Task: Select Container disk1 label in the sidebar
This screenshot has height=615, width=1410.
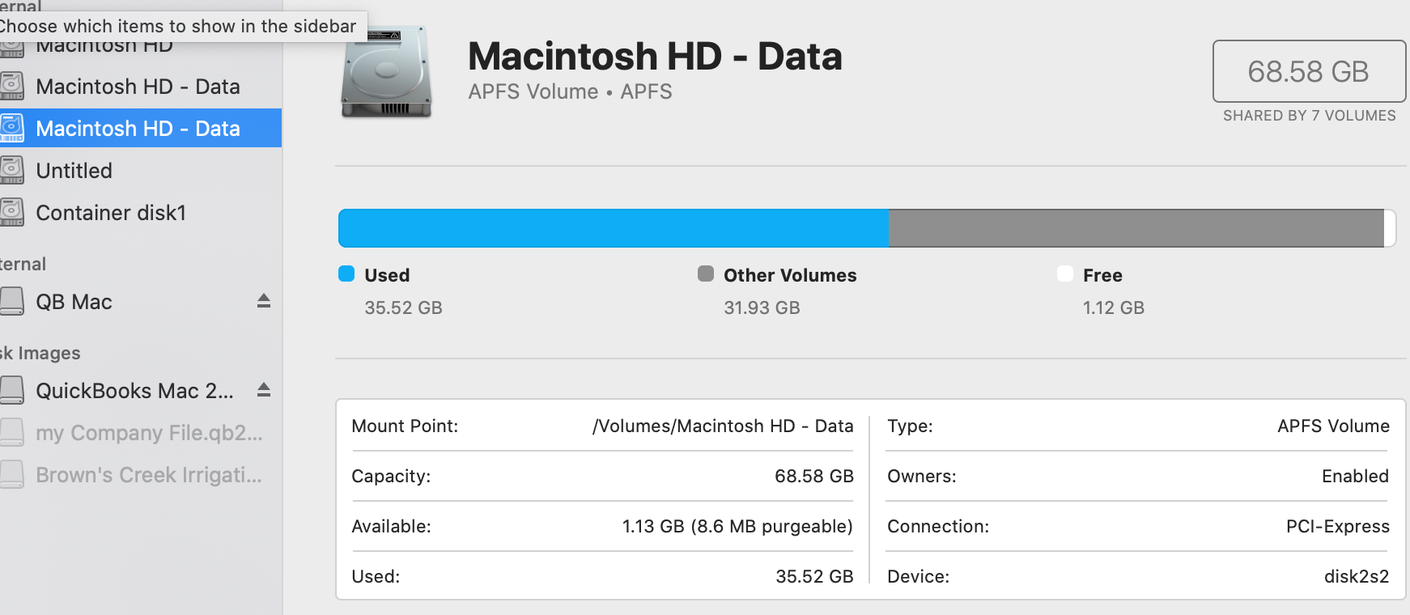Action: tap(111, 212)
